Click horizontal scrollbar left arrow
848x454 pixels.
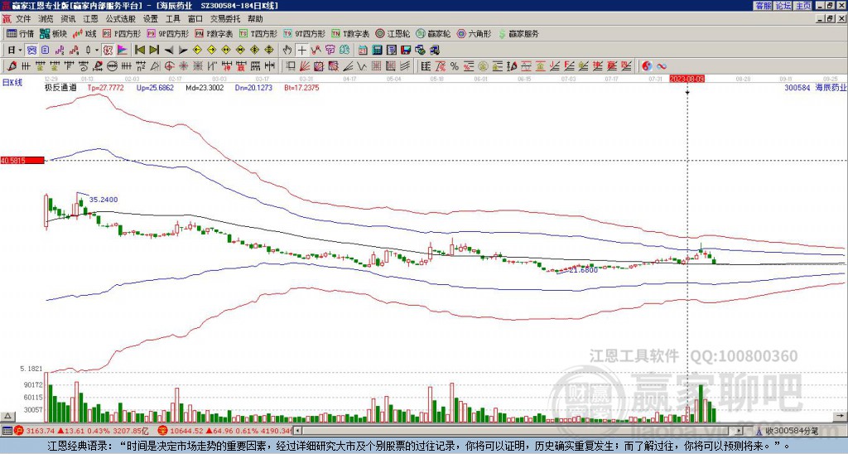pyautogui.click(x=296, y=431)
